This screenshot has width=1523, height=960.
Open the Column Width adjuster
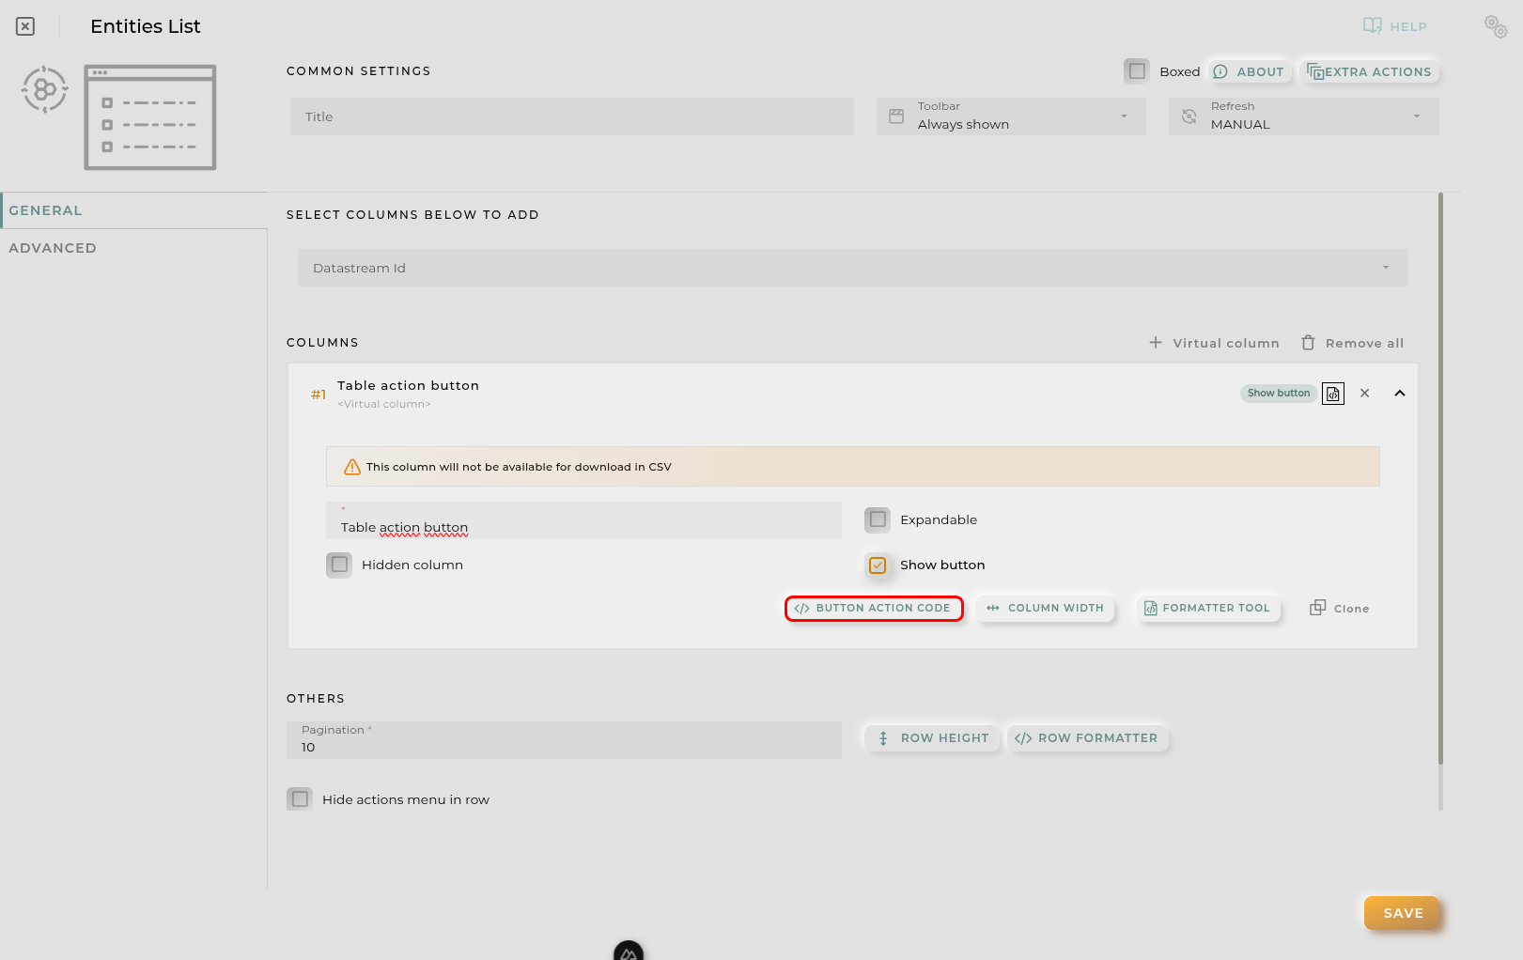[x=1045, y=608]
